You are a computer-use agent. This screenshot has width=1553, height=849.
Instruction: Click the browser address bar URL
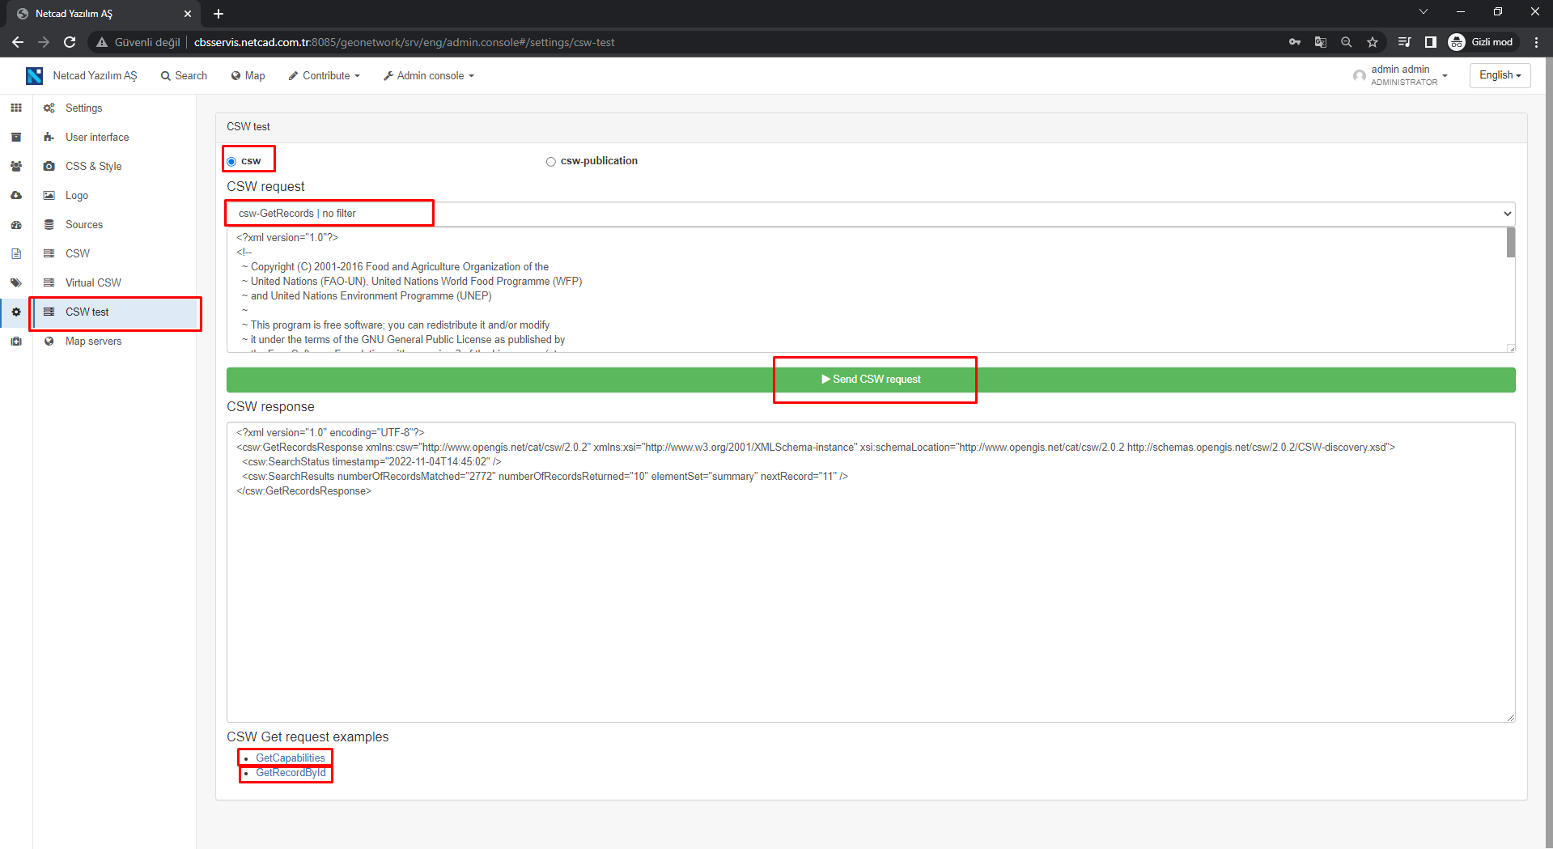(x=405, y=42)
